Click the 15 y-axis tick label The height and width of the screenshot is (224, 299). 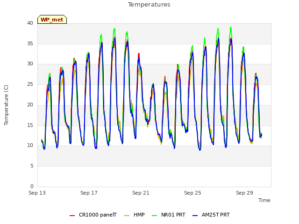click(x=30, y=125)
